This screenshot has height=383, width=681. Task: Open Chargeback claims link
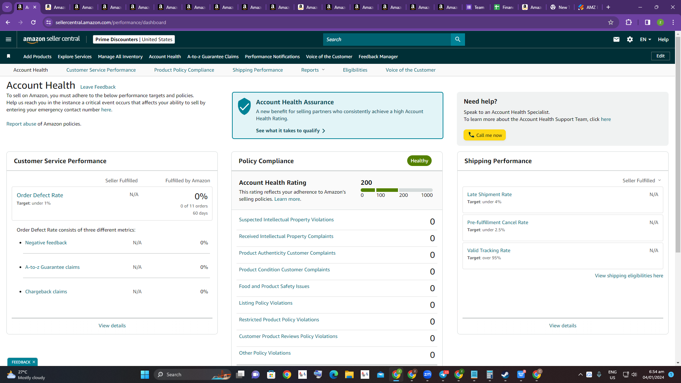pyautogui.click(x=46, y=292)
